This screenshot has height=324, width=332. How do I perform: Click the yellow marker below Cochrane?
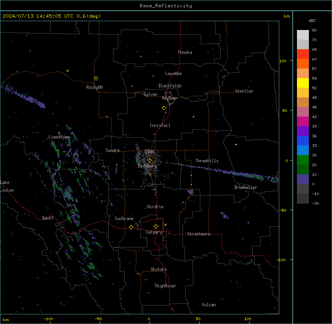[131, 227]
